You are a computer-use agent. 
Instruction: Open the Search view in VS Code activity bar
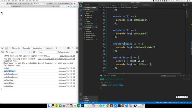(81, 10)
